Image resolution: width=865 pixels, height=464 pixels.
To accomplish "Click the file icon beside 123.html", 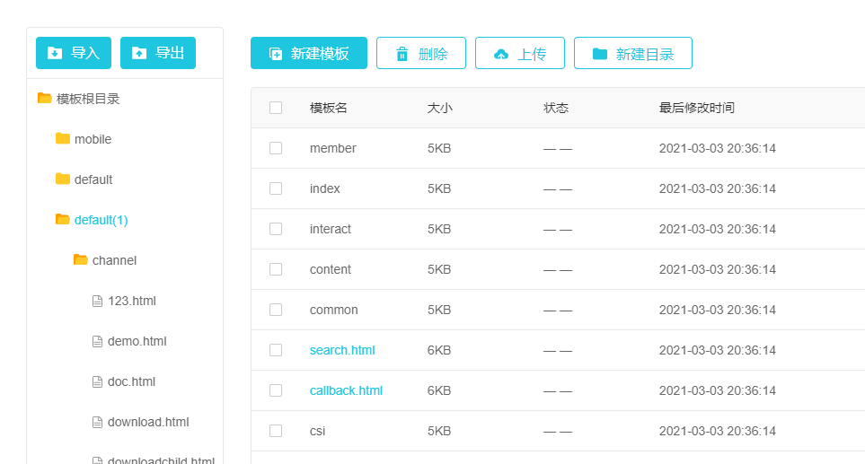I will click(98, 301).
